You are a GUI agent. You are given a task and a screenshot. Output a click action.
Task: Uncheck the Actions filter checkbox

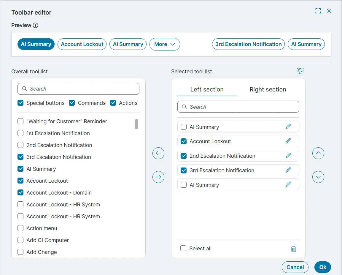coord(113,103)
